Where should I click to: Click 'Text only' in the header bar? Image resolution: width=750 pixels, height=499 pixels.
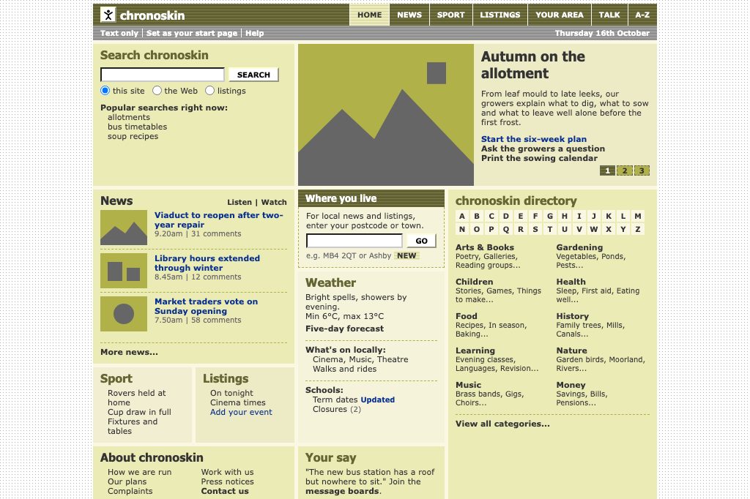pos(119,33)
